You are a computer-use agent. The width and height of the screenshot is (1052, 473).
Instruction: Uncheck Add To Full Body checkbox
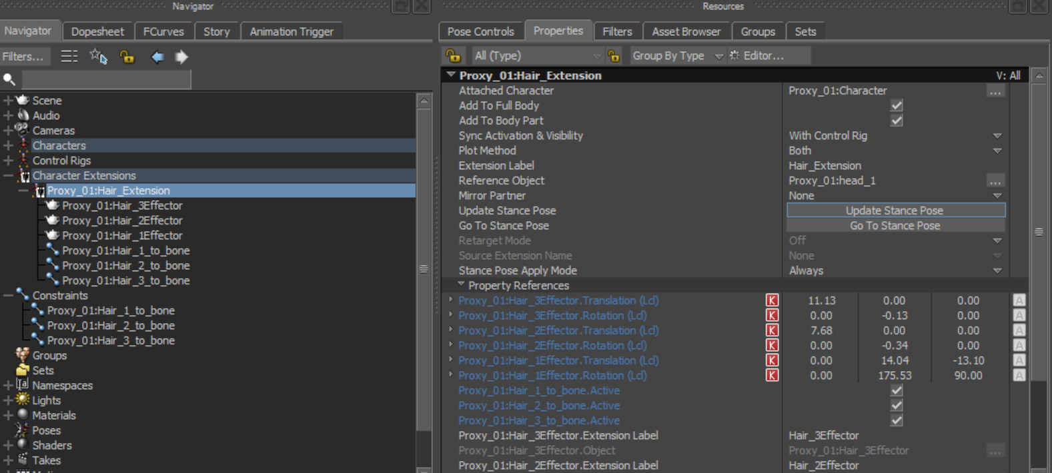(x=897, y=106)
